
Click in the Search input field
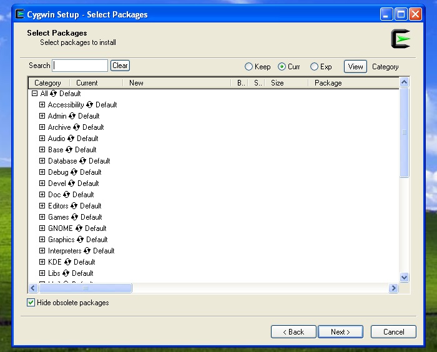click(80, 66)
